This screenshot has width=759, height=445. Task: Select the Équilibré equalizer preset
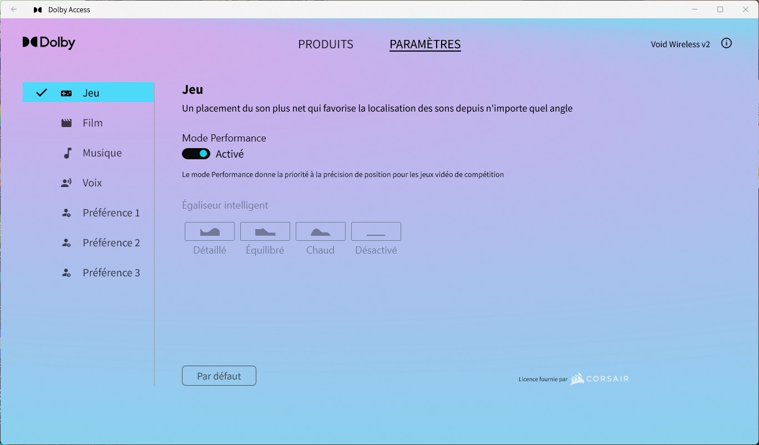pos(265,231)
